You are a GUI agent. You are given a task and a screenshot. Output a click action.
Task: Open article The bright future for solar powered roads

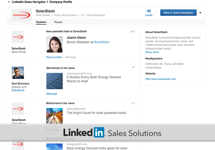click(96, 113)
